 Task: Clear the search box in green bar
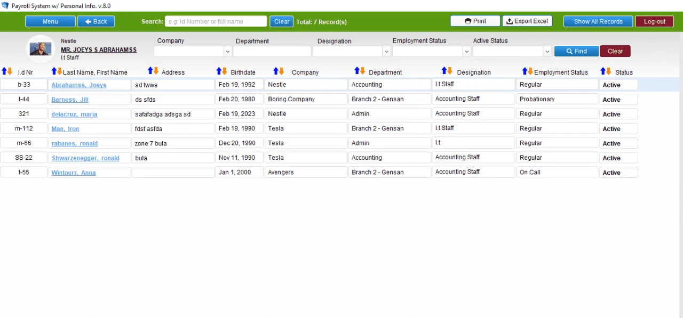[282, 21]
